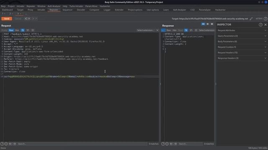Expand Request Attributes in Inspector
Viewport: 268px width, 150px height.
pos(242,30)
